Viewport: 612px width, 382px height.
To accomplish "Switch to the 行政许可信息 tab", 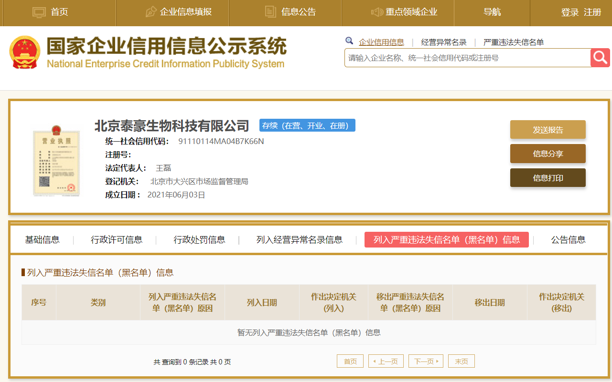I will (117, 240).
